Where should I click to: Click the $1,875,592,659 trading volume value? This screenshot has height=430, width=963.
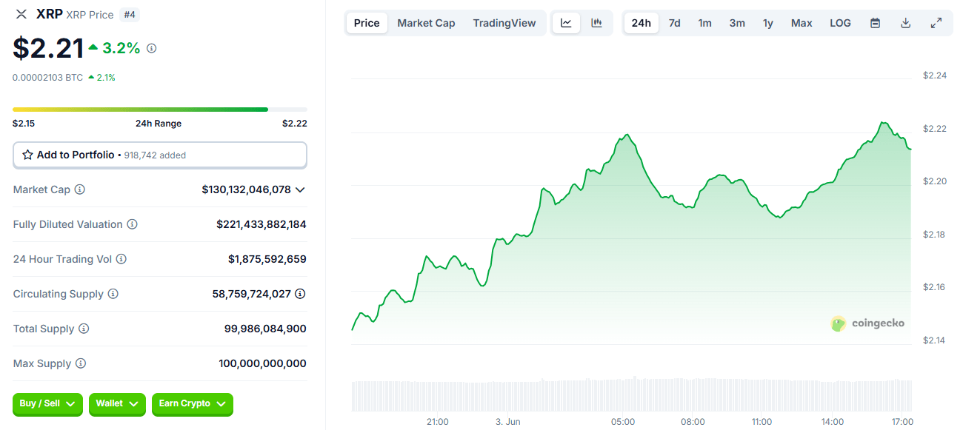coord(267,259)
